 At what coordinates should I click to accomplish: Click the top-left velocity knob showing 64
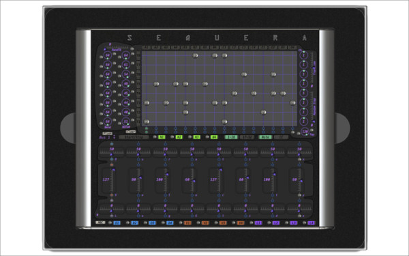[x=108, y=55]
